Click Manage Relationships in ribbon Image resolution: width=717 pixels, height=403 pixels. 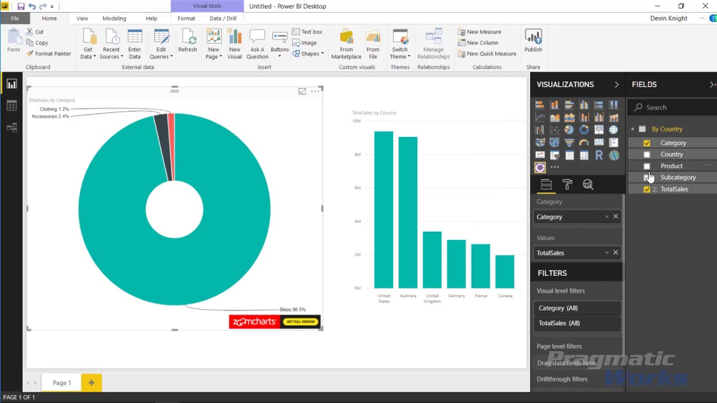[x=434, y=44]
